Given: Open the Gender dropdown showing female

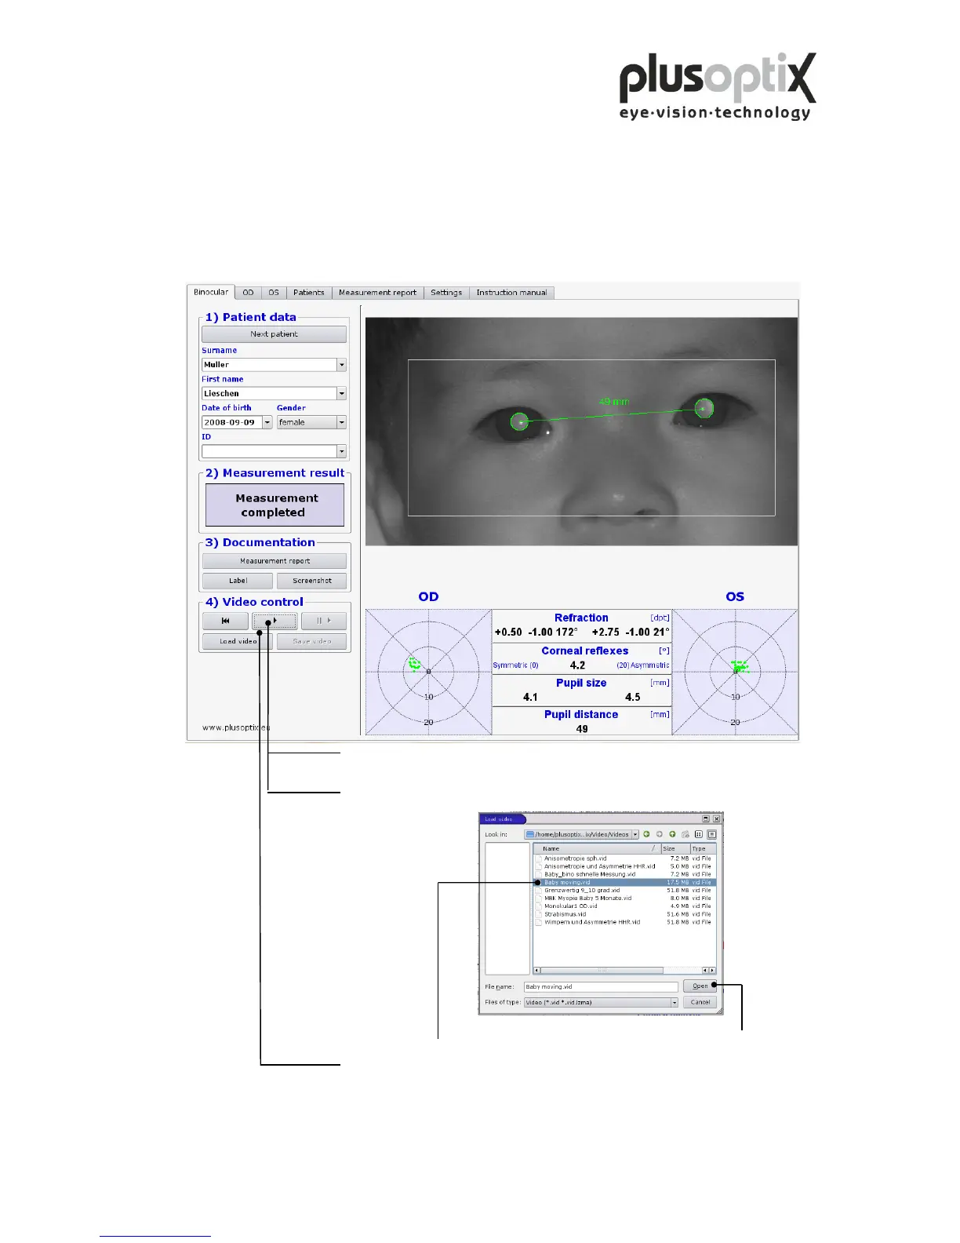Looking at the screenshot, I should [342, 422].
